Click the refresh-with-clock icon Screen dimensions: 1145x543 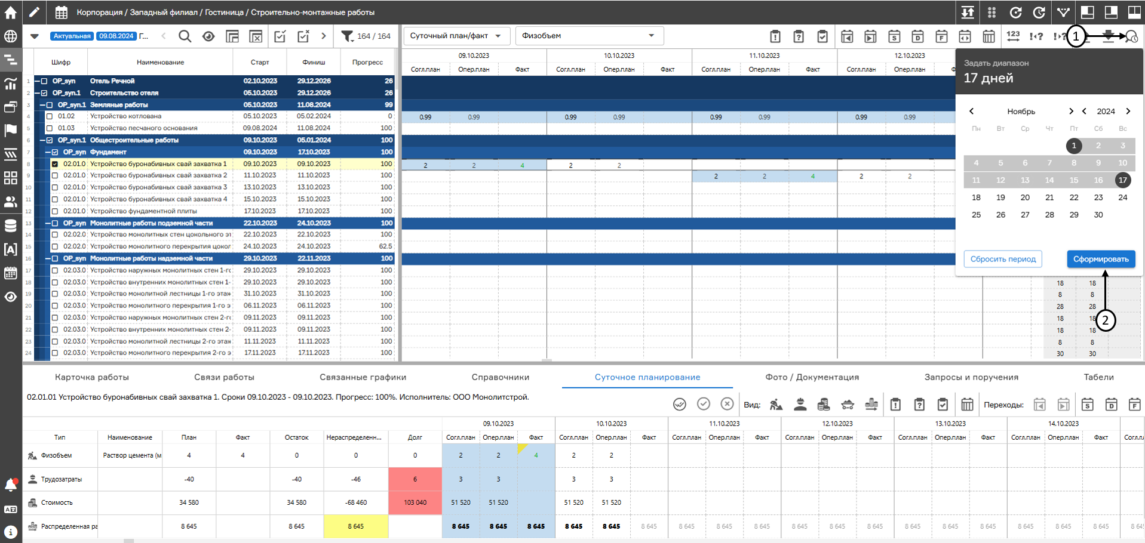point(1039,12)
